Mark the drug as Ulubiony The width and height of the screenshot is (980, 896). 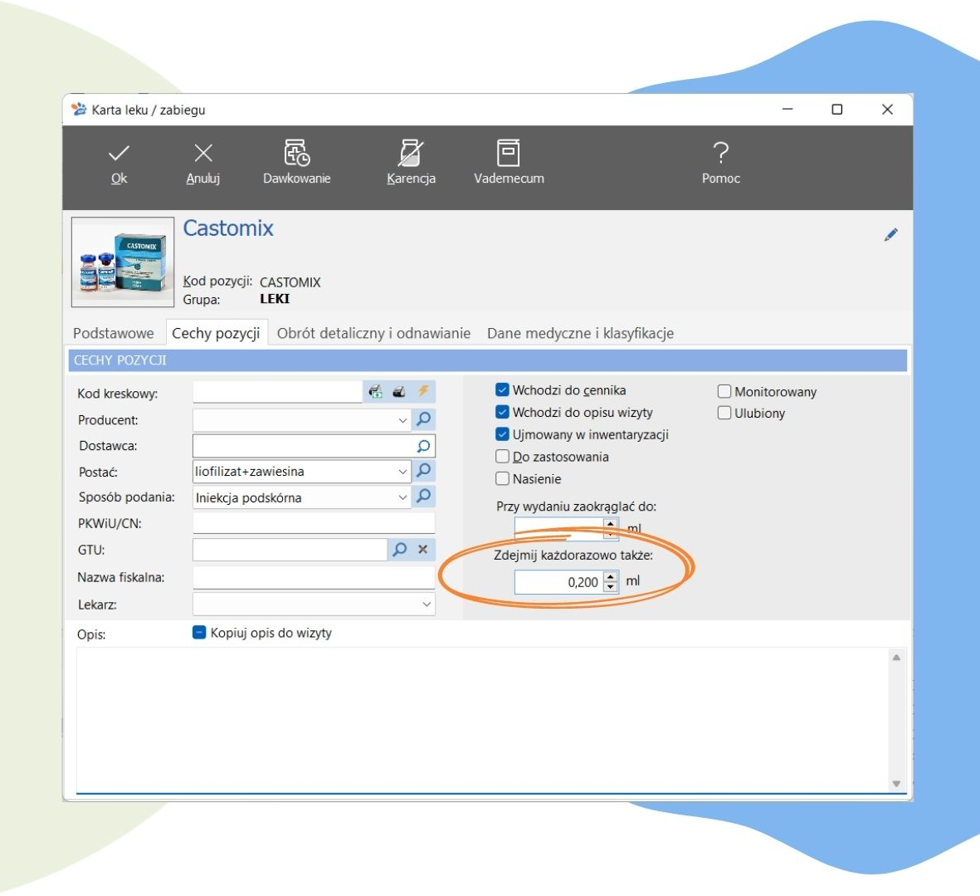click(724, 413)
